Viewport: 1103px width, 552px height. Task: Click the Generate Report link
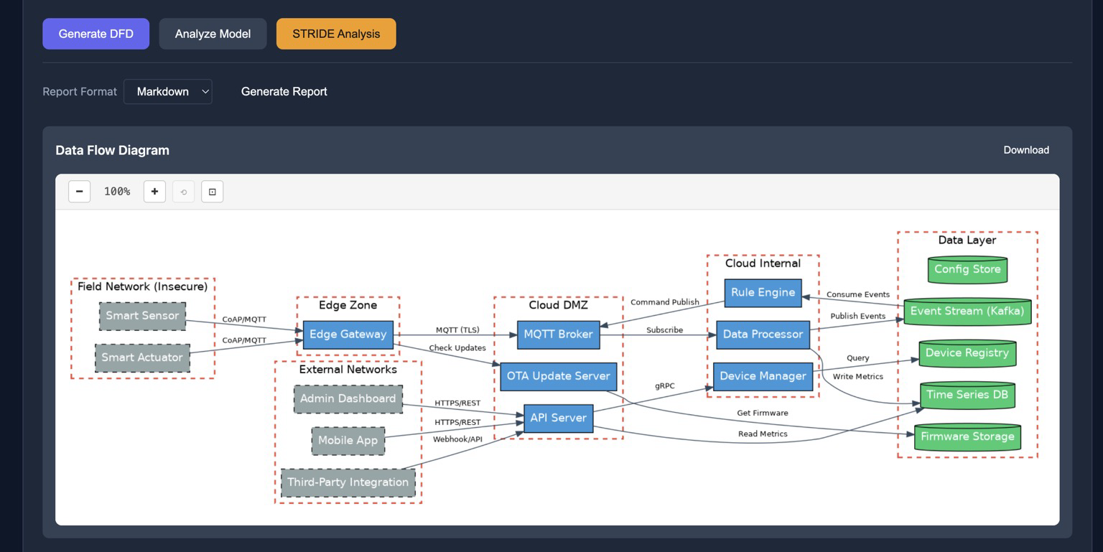[284, 92]
